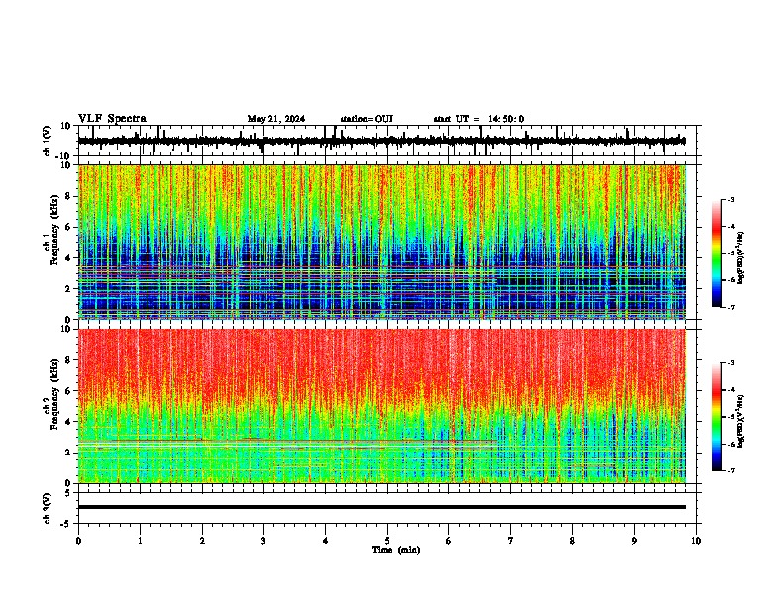784x606 pixels.
Task: Click the '-3' label on ch.1 colorbar
Action: [731, 199]
